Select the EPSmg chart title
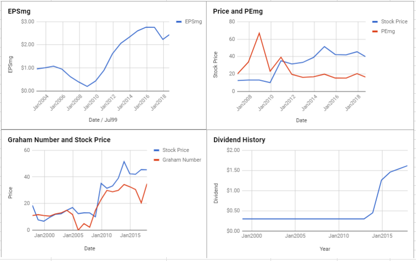This screenshot has height=261, width=416. [19, 12]
